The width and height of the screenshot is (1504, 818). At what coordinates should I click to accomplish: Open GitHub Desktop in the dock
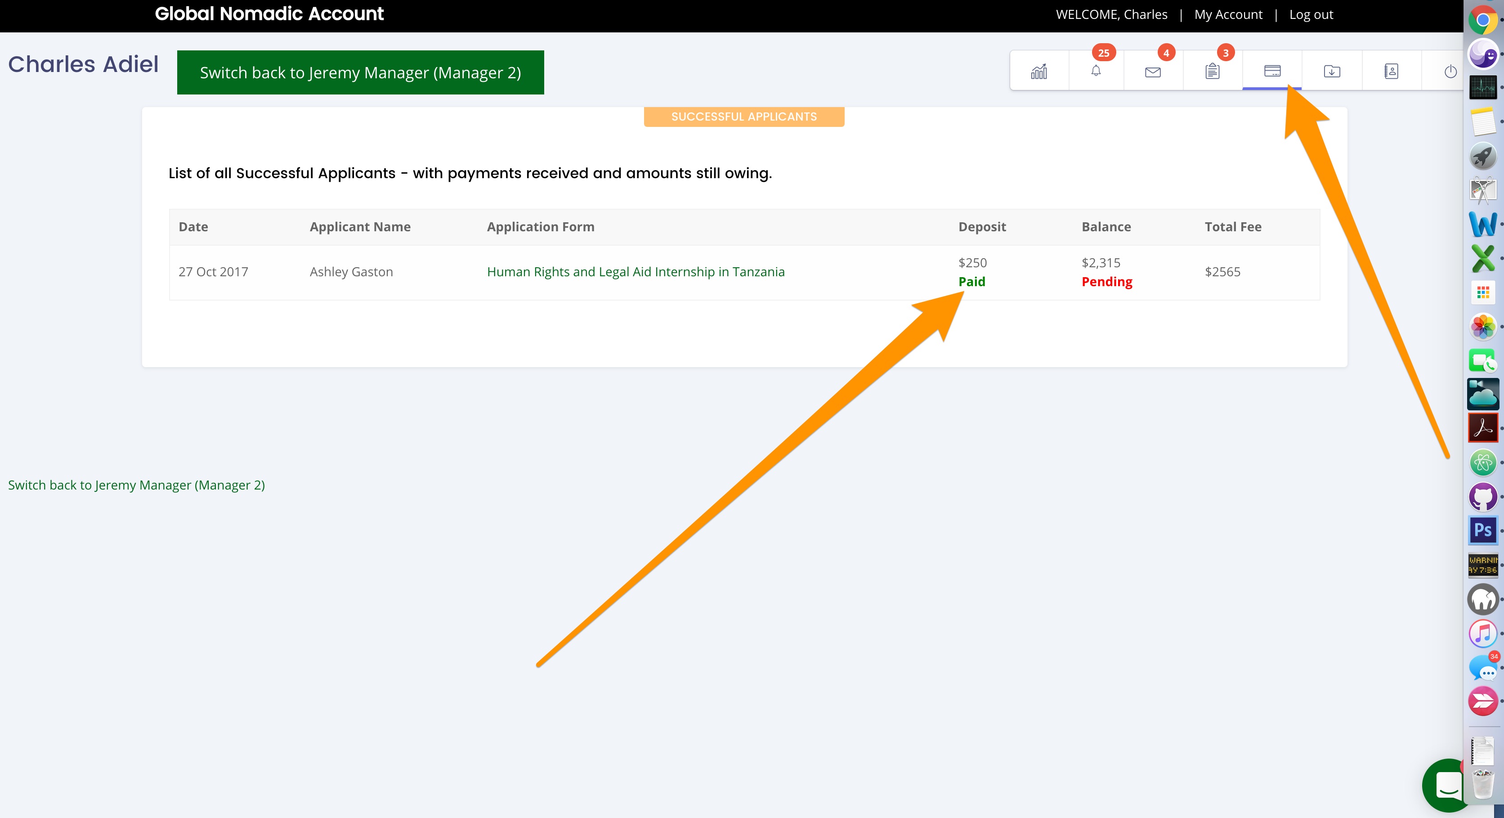tap(1482, 497)
